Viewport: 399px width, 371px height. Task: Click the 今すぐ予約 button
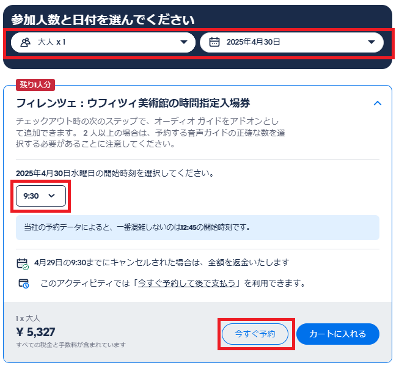255,334
